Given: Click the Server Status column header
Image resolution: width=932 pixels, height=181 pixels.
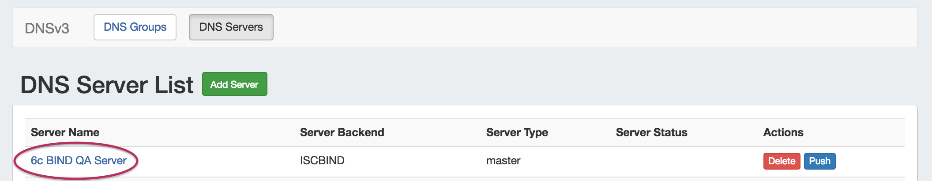Looking at the screenshot, I should tap(651, 133).
